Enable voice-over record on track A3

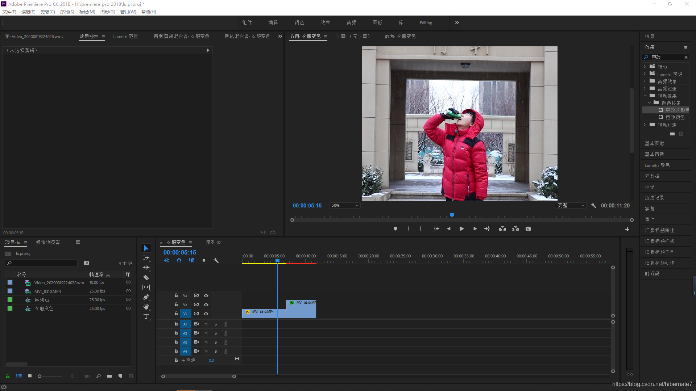pyautogui.click(x=225, y=342)
